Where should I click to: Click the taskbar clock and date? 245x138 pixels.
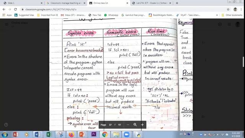click(236, 135)
